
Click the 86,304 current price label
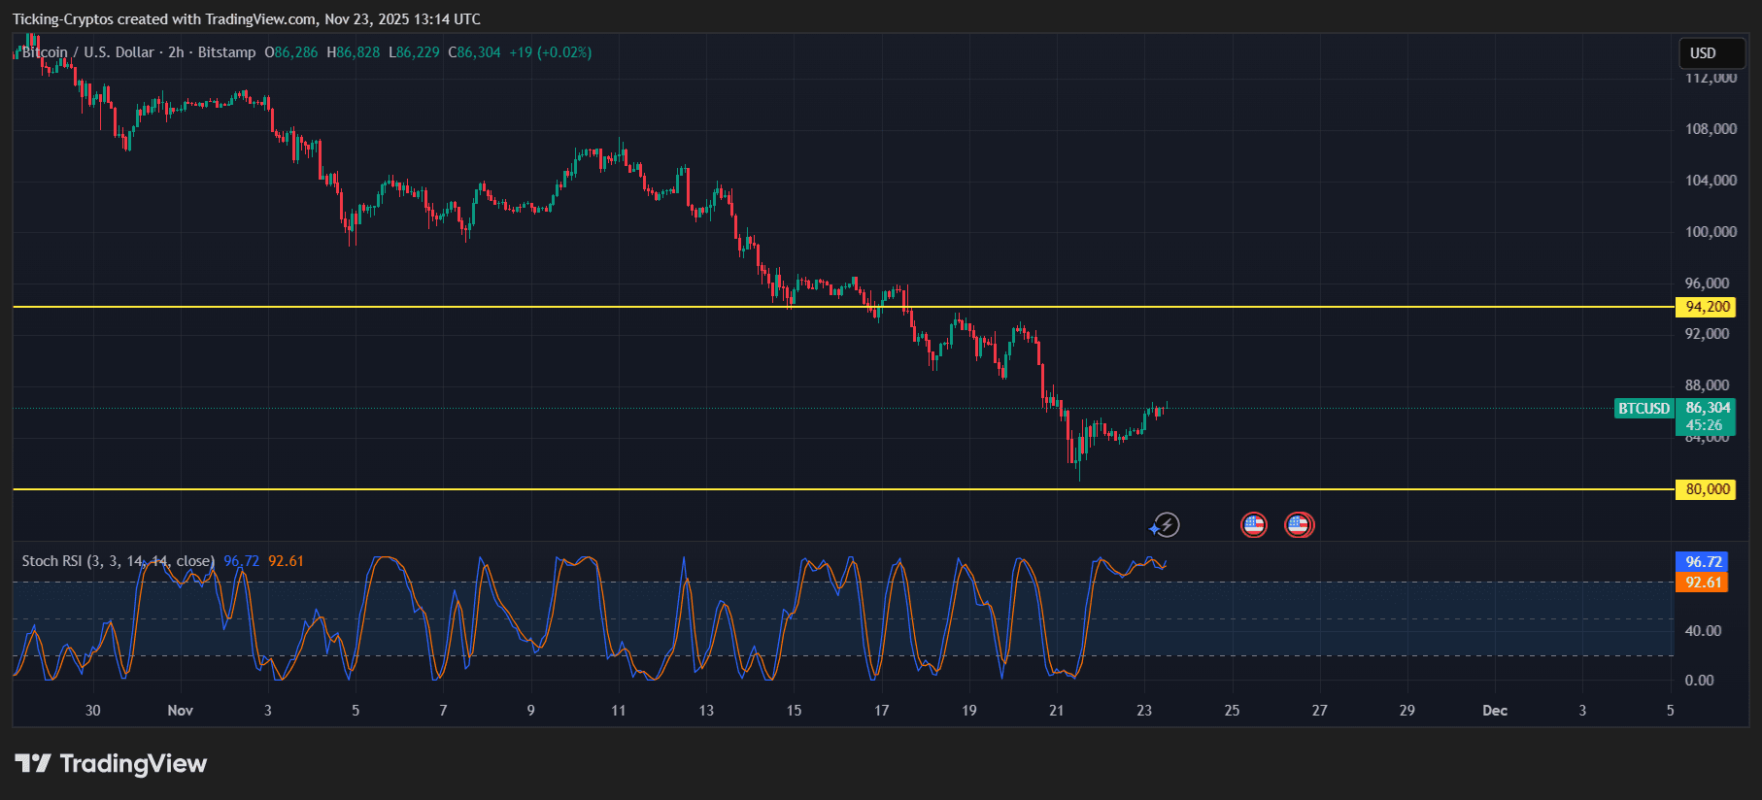point(1707,409)
